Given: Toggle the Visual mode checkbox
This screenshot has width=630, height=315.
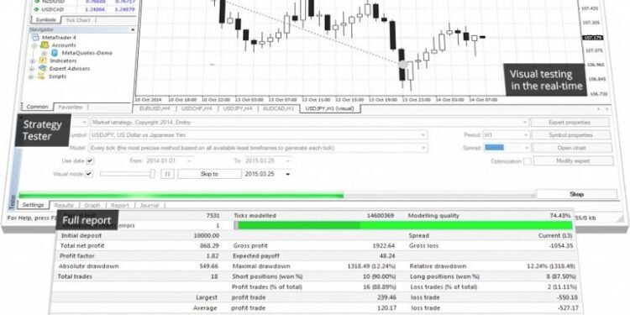Looking at the screenshot, I should [x=89, y=174].
